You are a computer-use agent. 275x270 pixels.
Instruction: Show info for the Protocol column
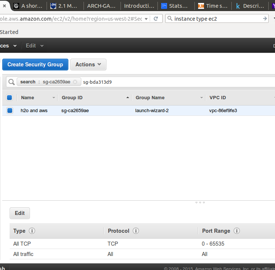coord(136,231)
